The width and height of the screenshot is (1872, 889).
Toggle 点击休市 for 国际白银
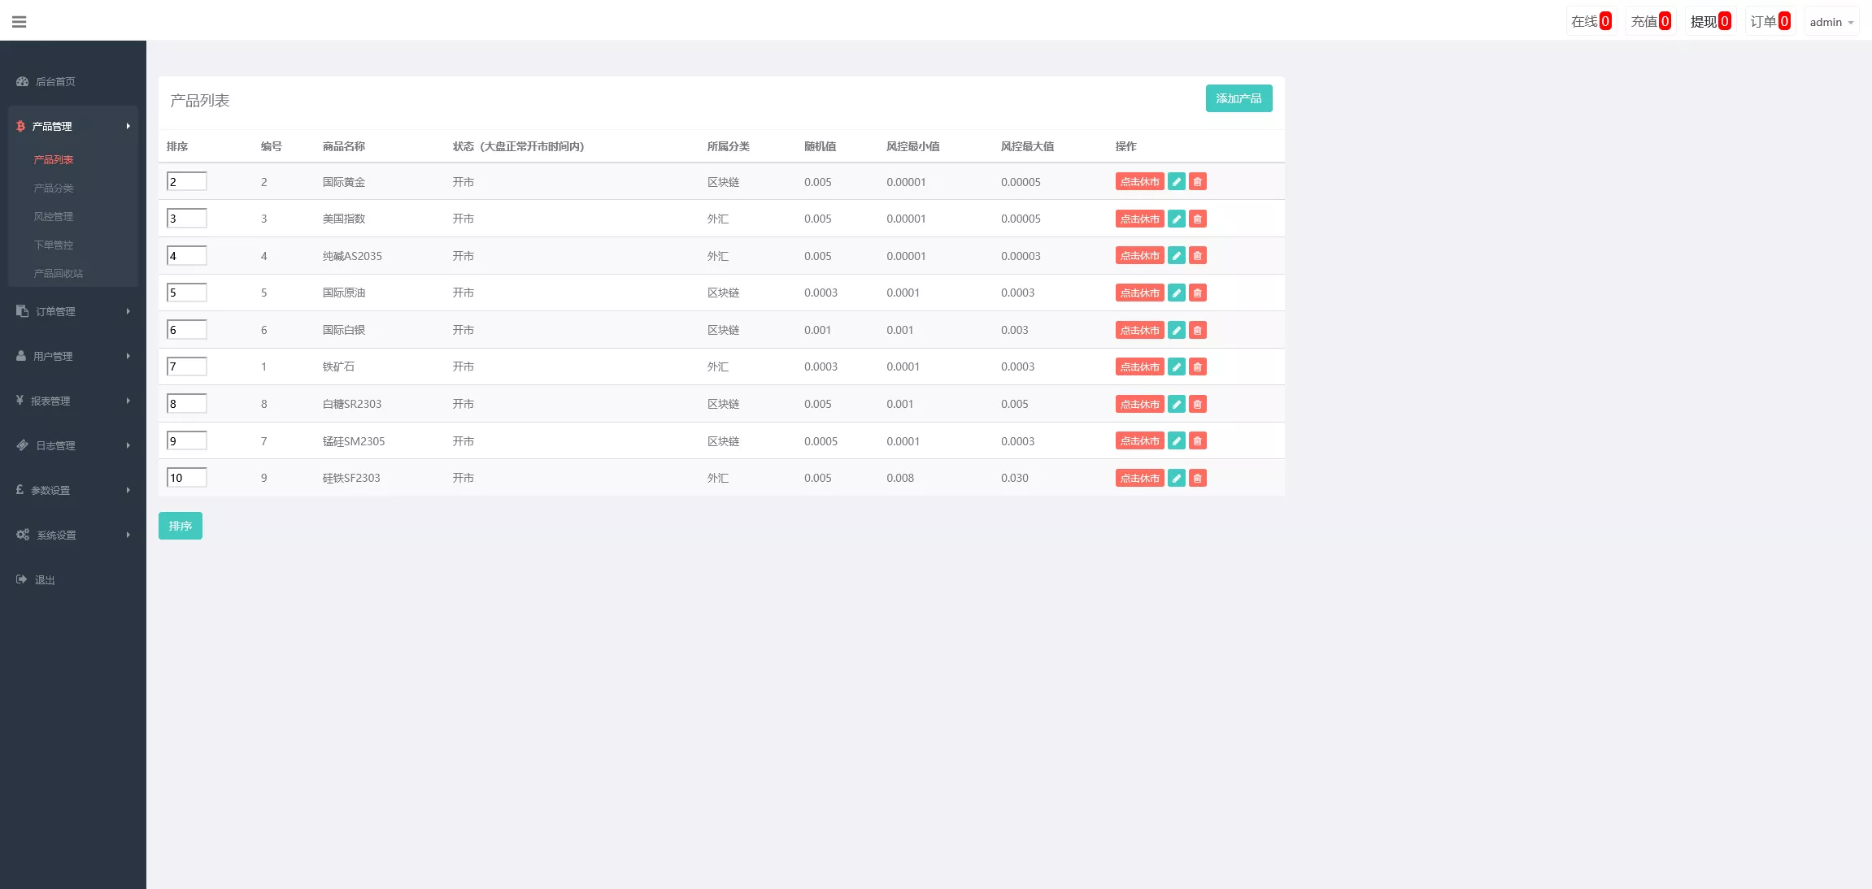pos(1139,330)
